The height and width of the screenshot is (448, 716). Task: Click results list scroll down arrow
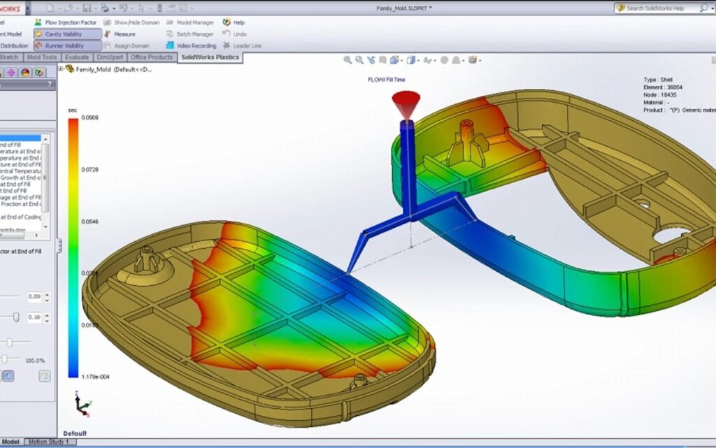click(x=45, y=226)
